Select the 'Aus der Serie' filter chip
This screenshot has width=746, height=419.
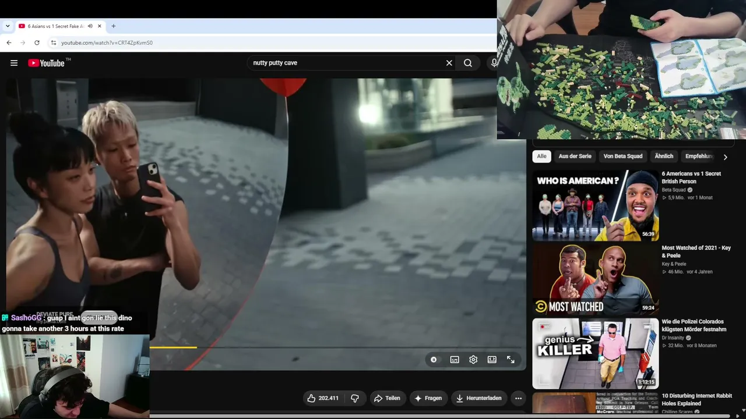coord(575,157)
